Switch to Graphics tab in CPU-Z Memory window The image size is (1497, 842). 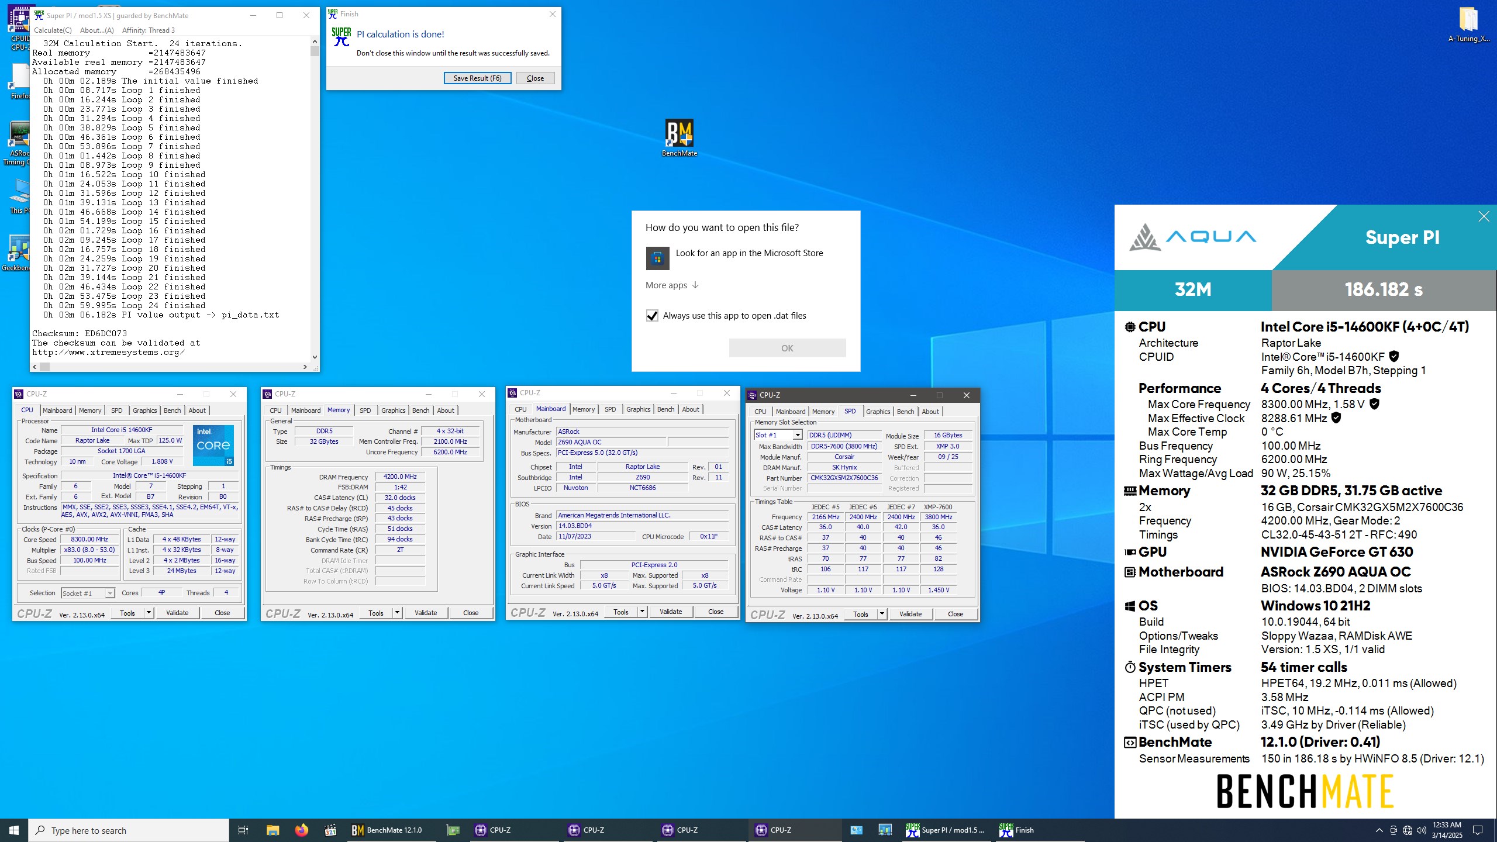(393, 410)
